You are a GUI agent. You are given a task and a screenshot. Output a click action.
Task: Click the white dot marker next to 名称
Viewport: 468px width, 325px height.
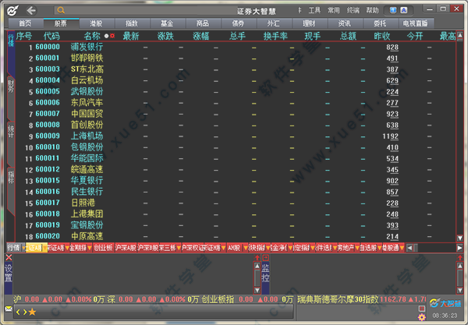coord(106,36)
